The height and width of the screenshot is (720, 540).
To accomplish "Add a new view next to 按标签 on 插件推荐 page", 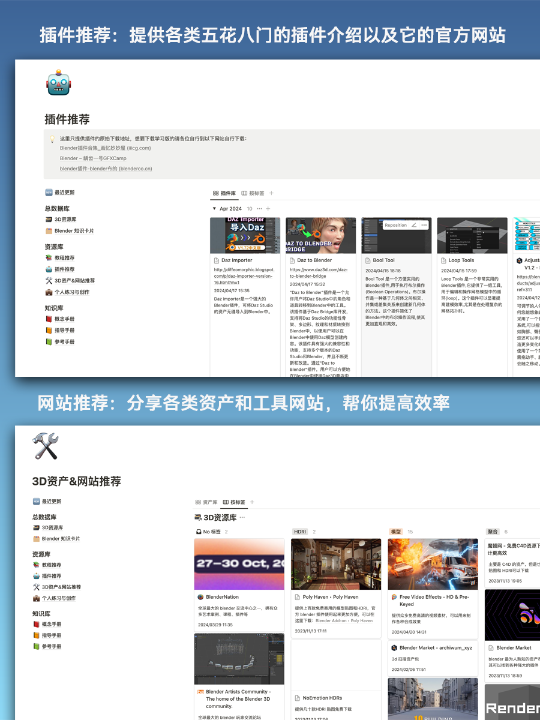I will (x=271, y=193).
